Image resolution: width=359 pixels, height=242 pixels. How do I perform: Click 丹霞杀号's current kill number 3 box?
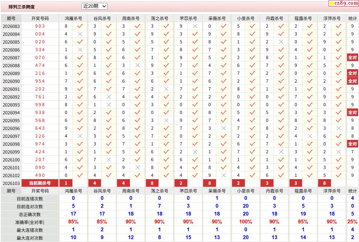click(x=267, y=183)
